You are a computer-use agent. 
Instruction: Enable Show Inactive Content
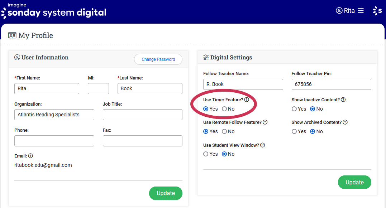[x=294, y=109]
